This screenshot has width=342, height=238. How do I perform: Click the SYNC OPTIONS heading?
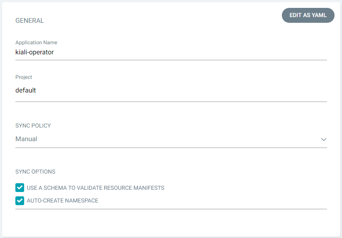(x=35, y=171)
